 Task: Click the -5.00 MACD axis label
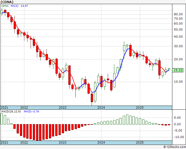pyautogui.click(x=178, y=130)
